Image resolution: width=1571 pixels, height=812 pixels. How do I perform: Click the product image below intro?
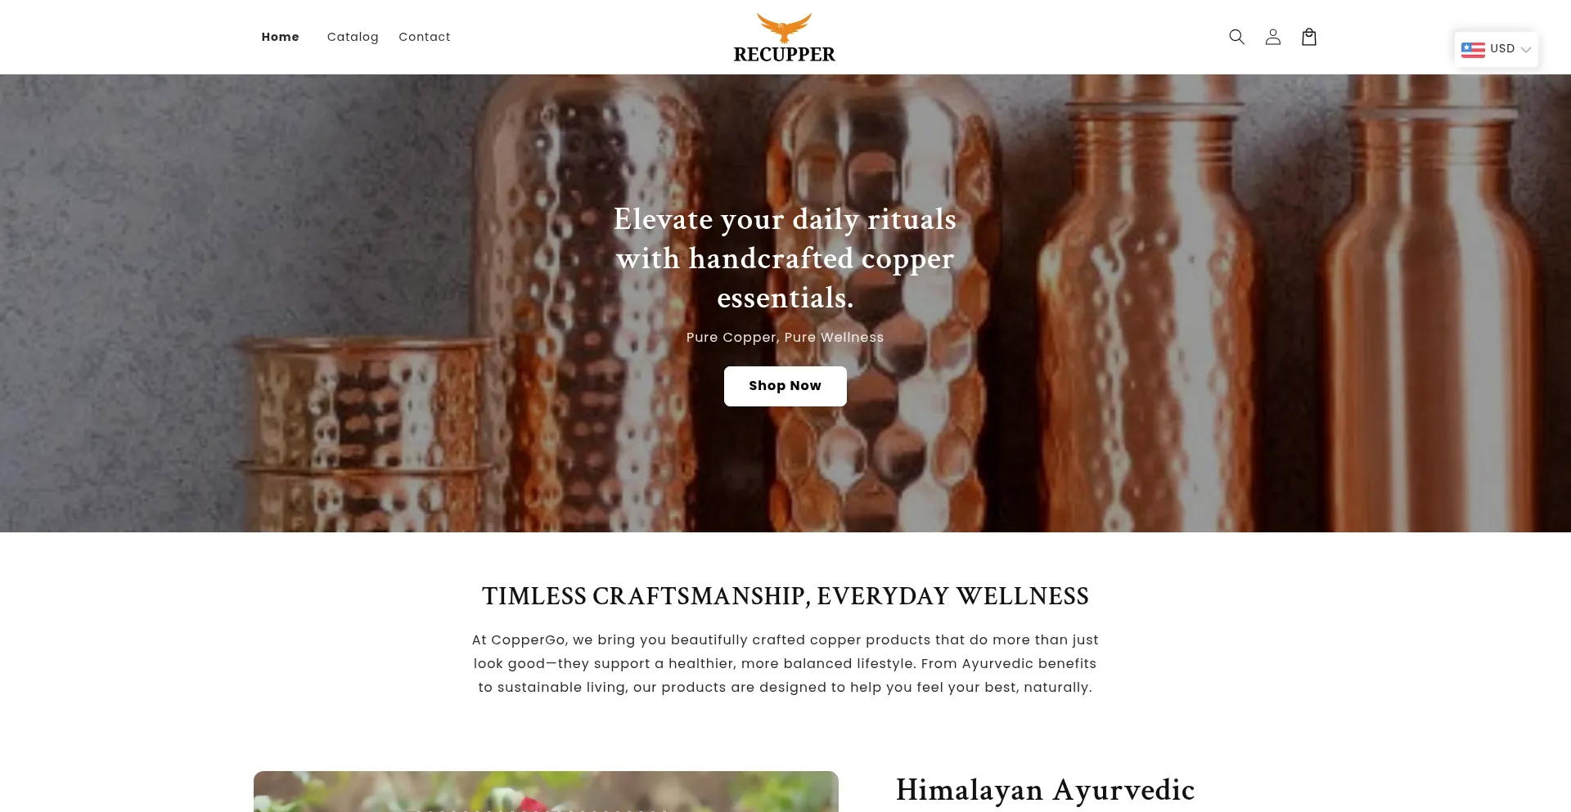tap(546, 792)
